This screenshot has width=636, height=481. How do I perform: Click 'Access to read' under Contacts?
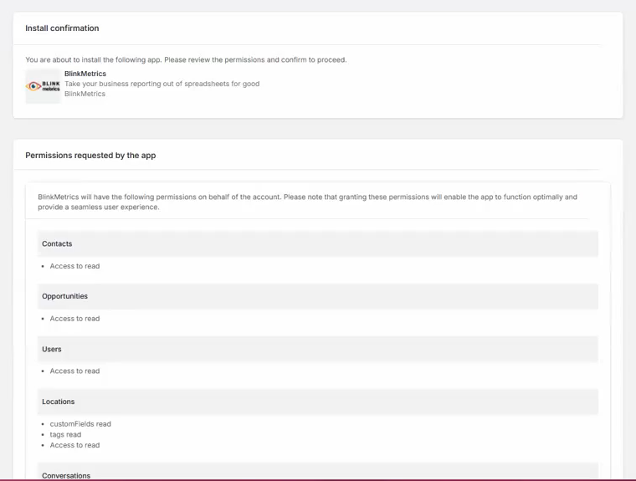tap(74, 266)
